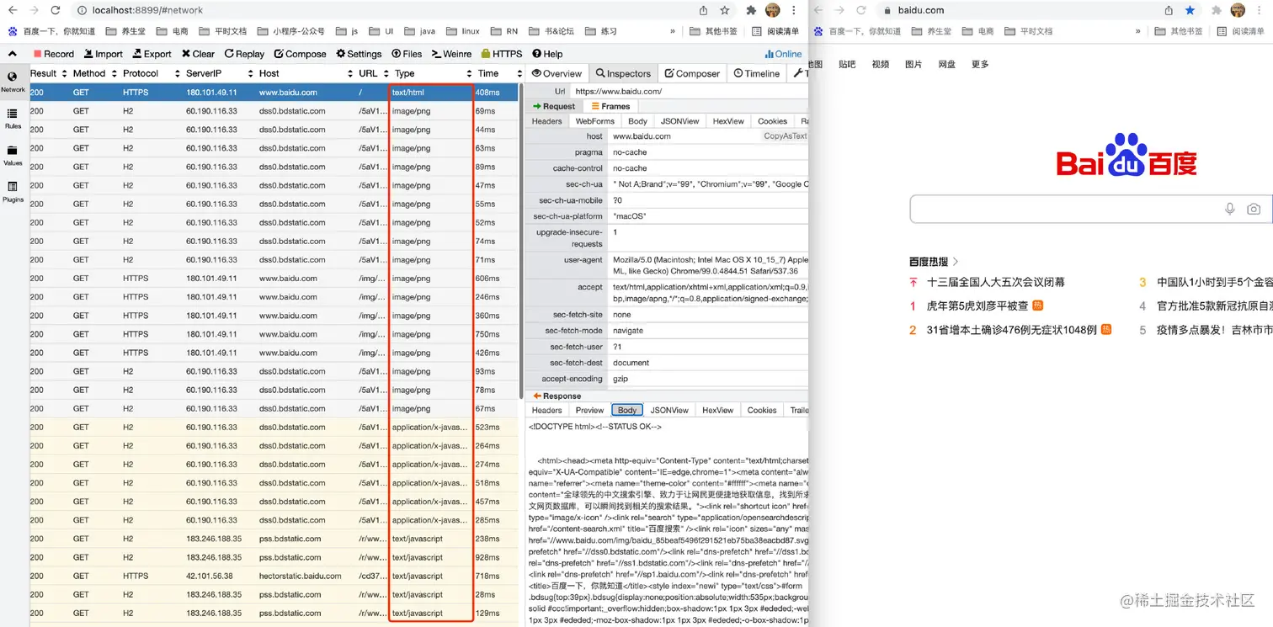This screenshot has width=1273, height=627.
Task: Select Response section Headers tab
Action: (546, 410)
